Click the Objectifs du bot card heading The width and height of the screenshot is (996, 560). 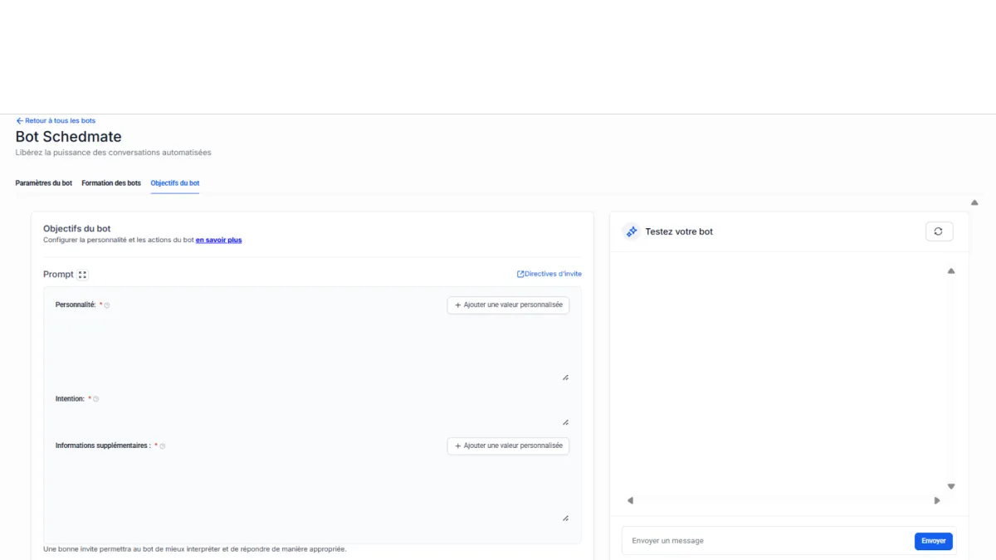[x=76, y=228]
